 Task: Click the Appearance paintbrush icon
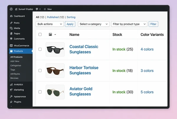click(x=11, y=97)
